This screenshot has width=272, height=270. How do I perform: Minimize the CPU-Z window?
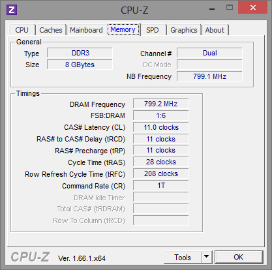click(212, 8)
